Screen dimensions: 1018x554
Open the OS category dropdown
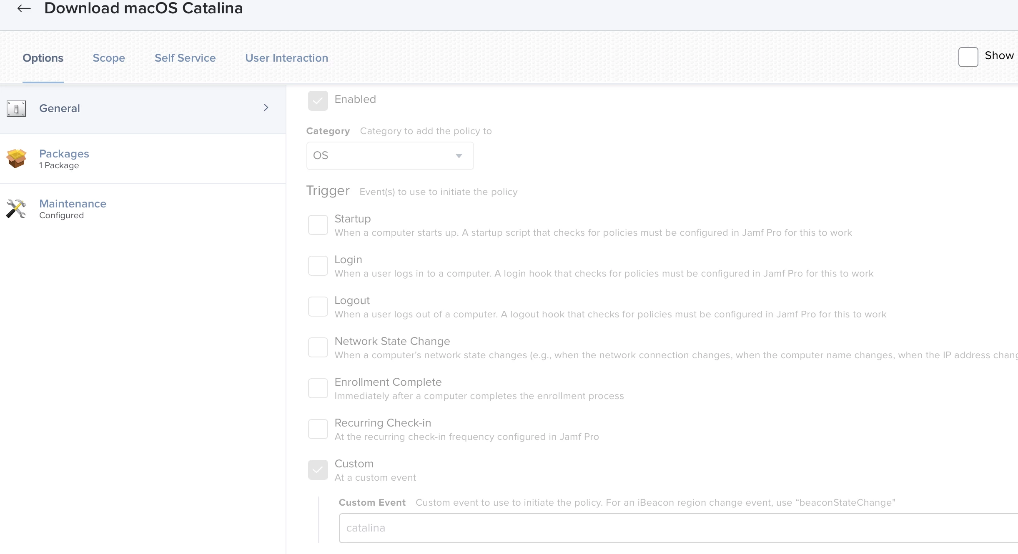(x=390, y=156)
